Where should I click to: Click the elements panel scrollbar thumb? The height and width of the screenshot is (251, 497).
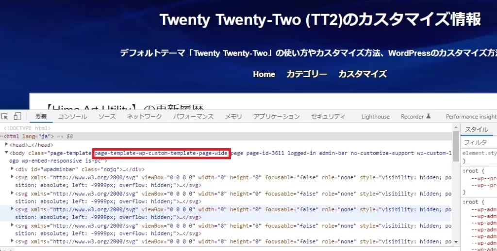[456, 146]
